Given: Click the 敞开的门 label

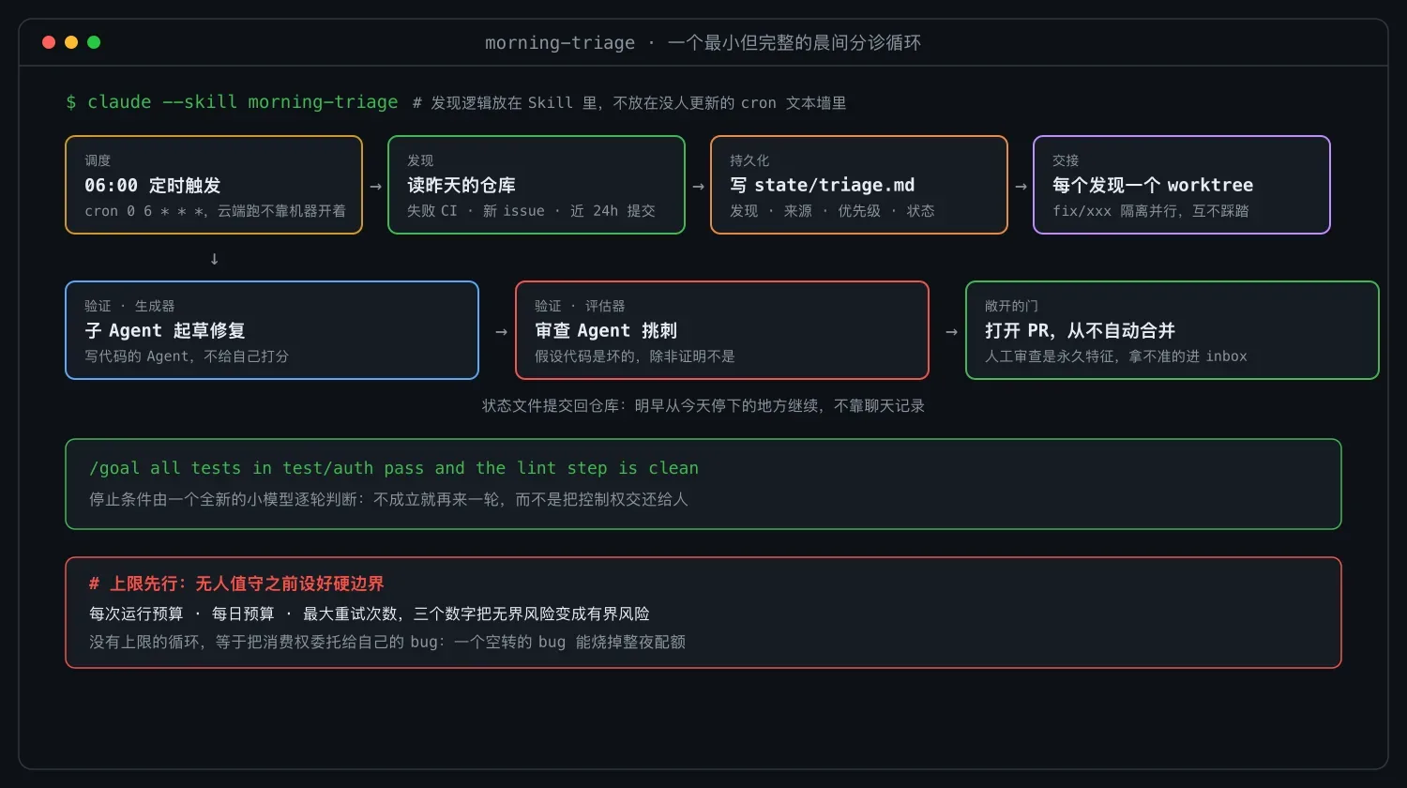Looking at the screenshot, I should pyautogui.click(x=1011, y=306).
